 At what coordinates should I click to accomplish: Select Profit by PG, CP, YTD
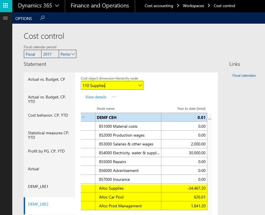[46, 151]
